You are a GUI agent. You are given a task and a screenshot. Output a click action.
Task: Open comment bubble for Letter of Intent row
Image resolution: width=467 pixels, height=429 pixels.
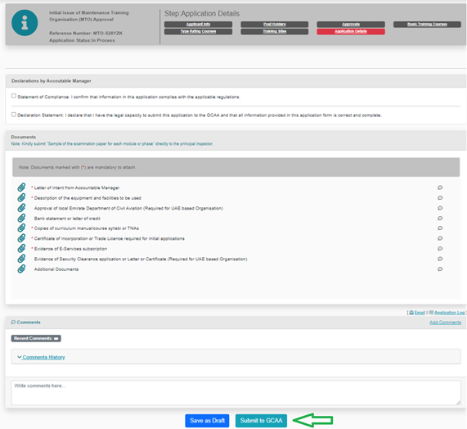pos(440,187)
